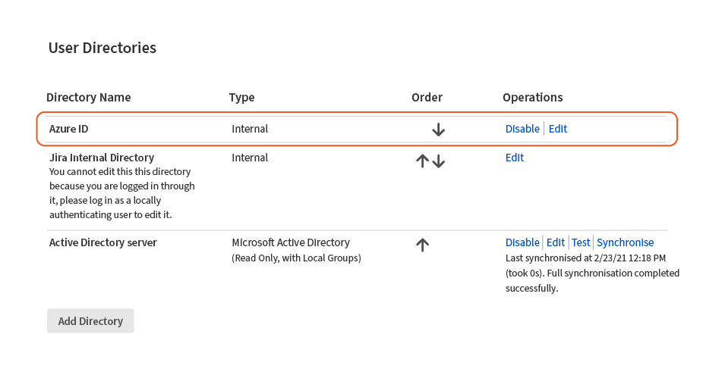Disable the Azure ID directory

522,129
